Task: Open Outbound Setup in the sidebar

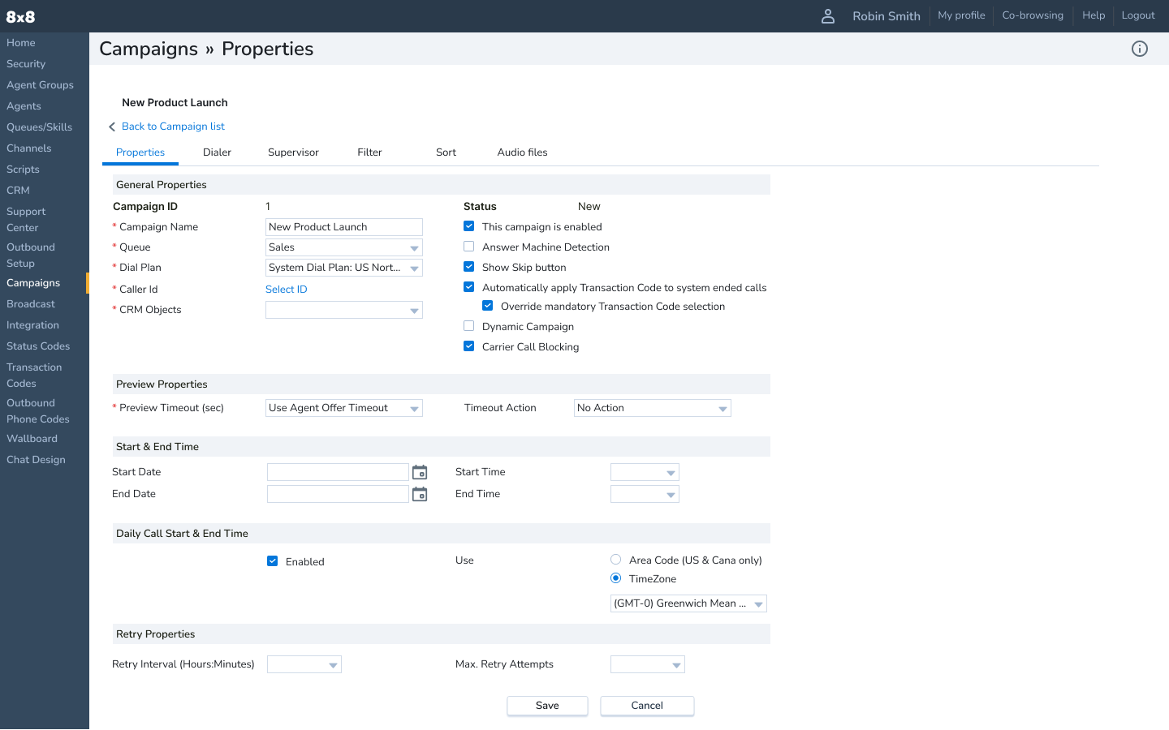Action: [31, 255]
